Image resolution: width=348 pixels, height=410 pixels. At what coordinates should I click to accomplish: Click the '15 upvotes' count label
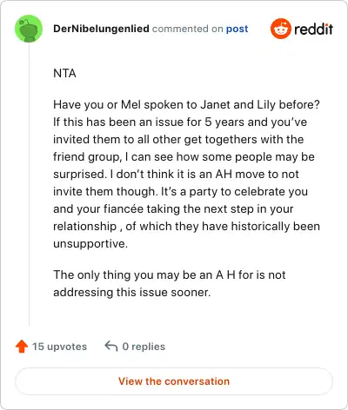(59, 347)
